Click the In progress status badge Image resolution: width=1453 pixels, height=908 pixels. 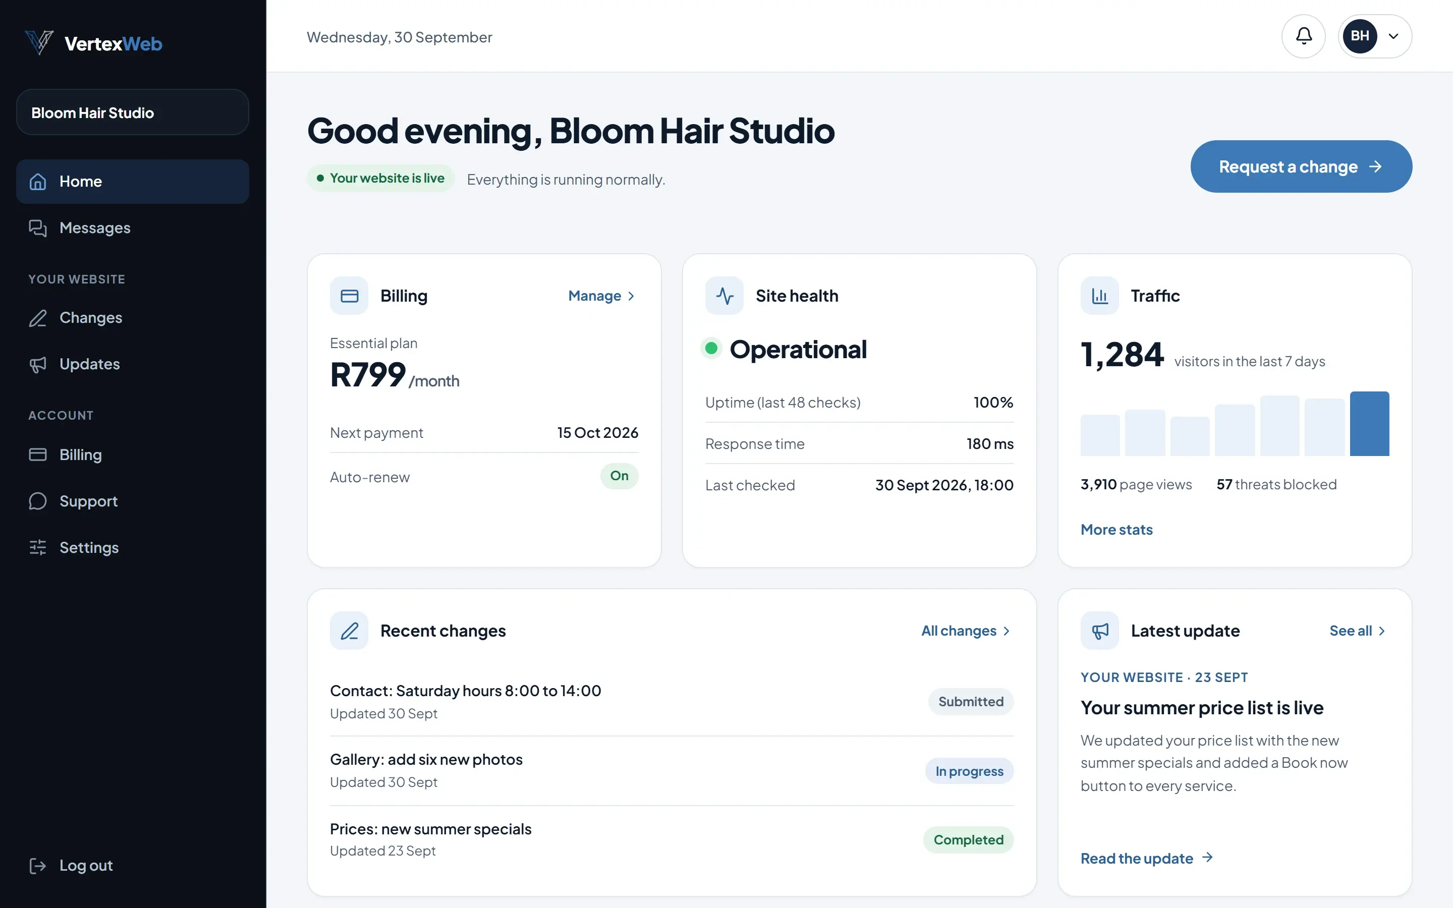point(969,771)
